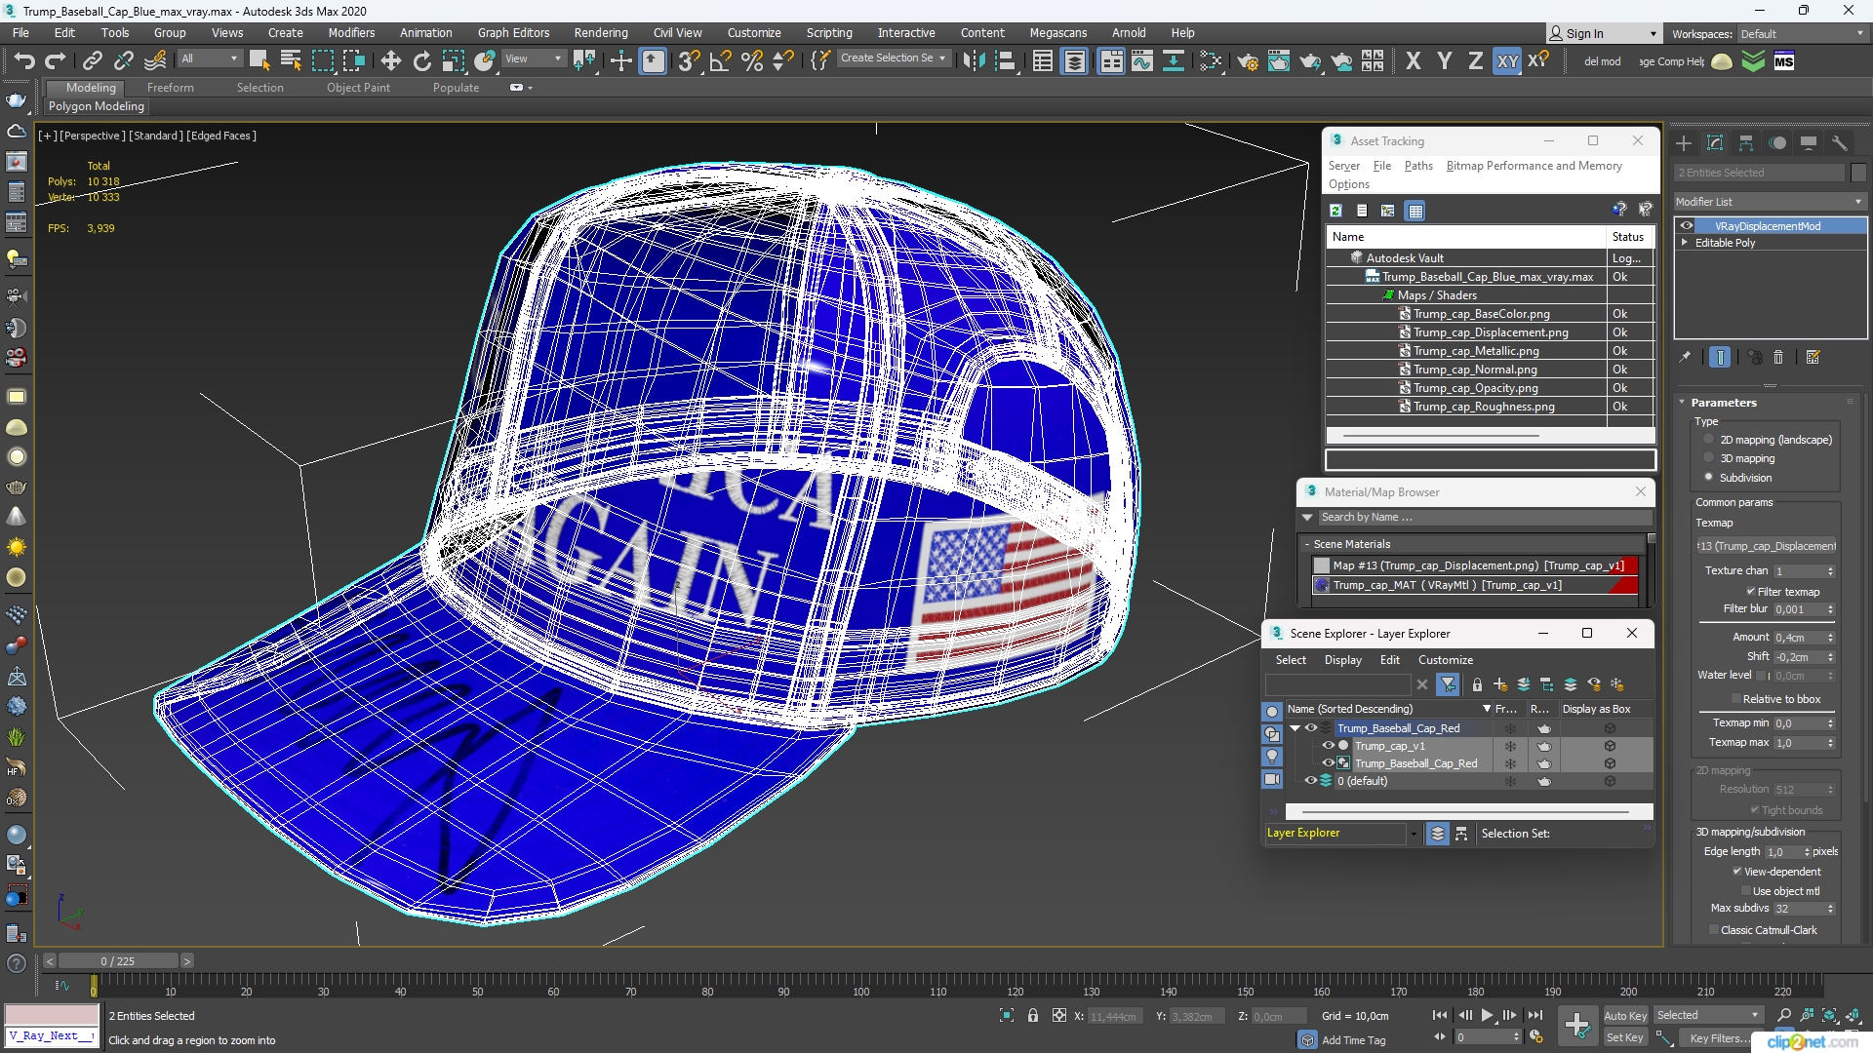This screenshot has width=1873, height=1053.
Task: Toggle the Angle Snap tool
Action: coord(721,61)
